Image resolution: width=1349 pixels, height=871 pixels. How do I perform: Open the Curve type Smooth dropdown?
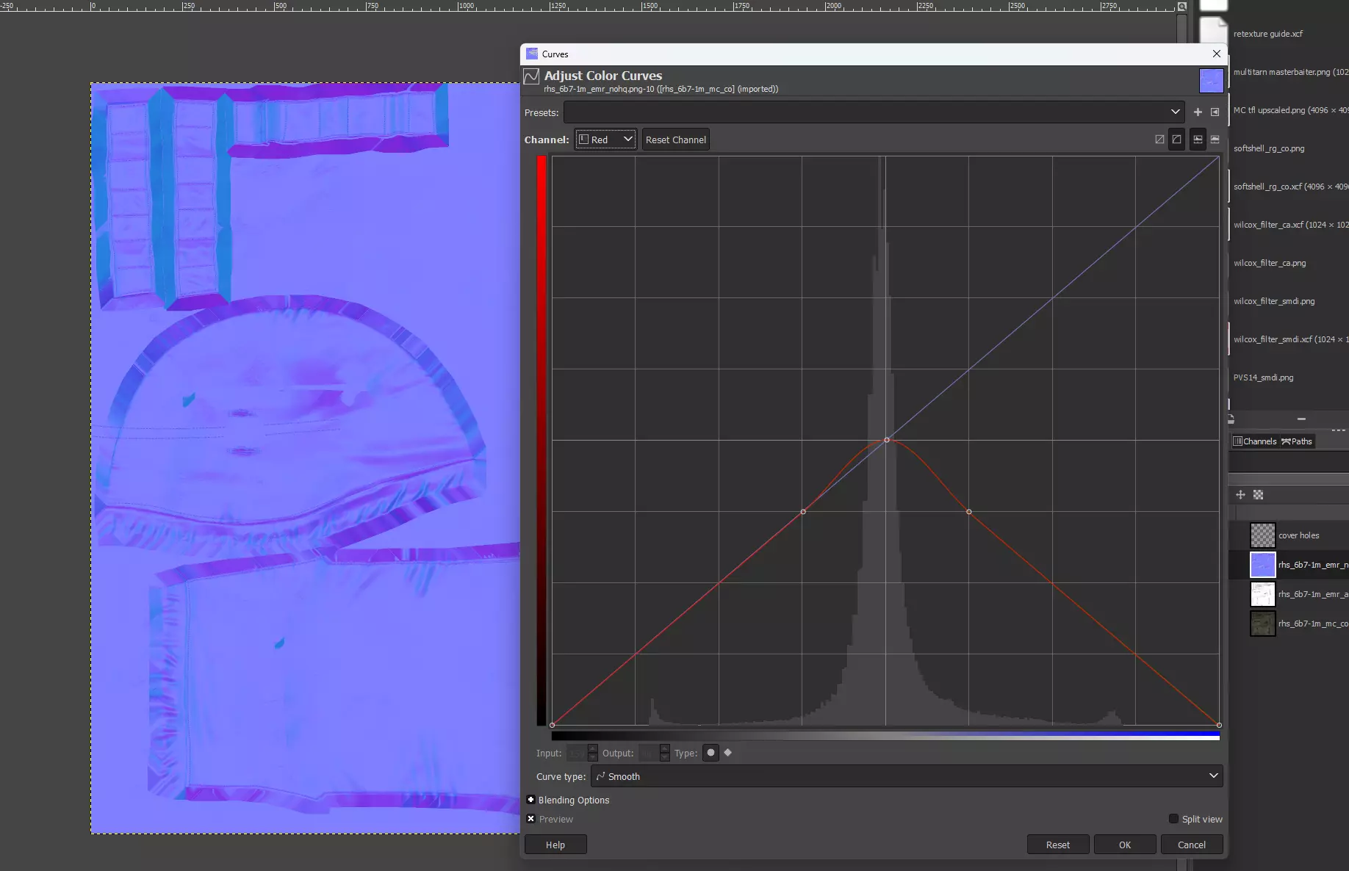tap(907, 776)
